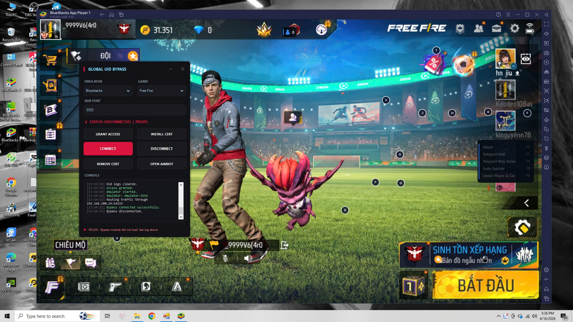Click the console scrollbar up arrow
The width and height of the screenshot is (573, 322).
coord(181,185)
